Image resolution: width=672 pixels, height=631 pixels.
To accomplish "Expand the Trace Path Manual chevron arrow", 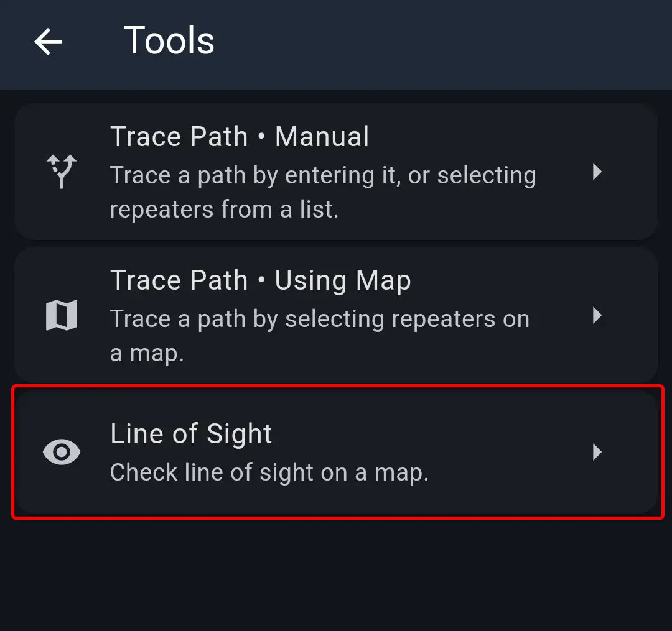I will [x=597, y=172].
